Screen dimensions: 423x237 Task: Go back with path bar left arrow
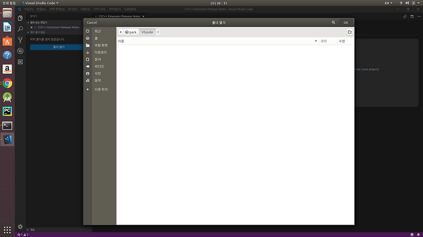[120, 32]
